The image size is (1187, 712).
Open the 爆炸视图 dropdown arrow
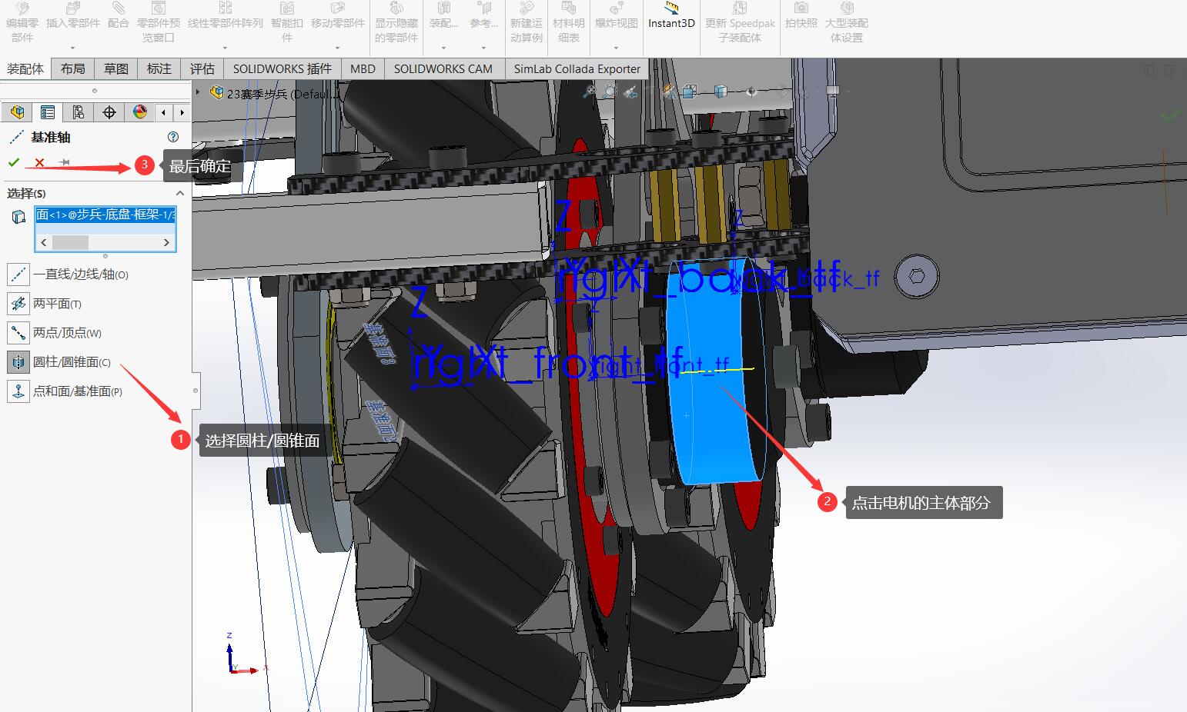(x=616, y=48)
